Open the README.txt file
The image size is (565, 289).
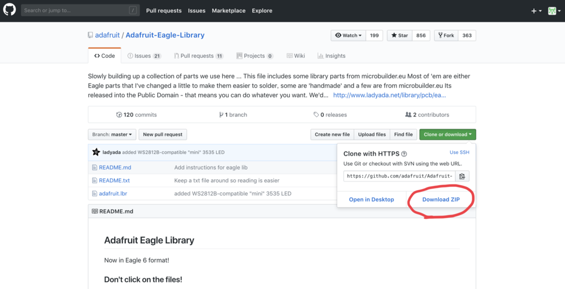pyautogui.click(x=114, y=180)
